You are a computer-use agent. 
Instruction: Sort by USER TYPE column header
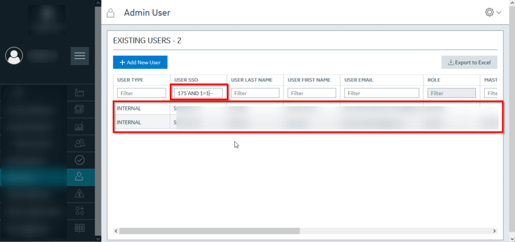130,80
